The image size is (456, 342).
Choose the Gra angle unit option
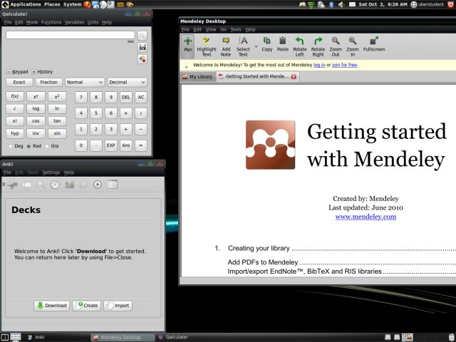coord(48,146)
